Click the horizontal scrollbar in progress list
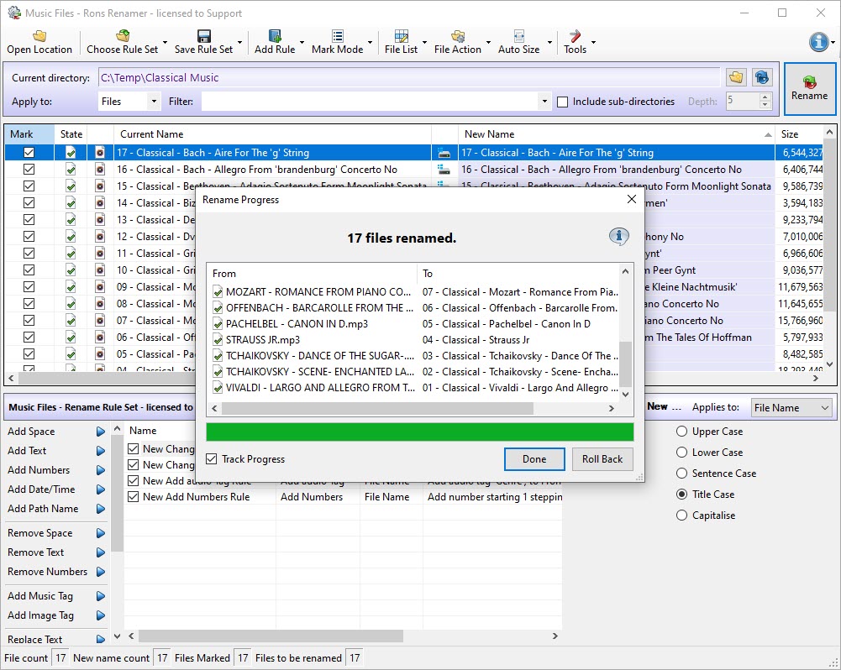841x670 pixels. click(x=376, y=408)
